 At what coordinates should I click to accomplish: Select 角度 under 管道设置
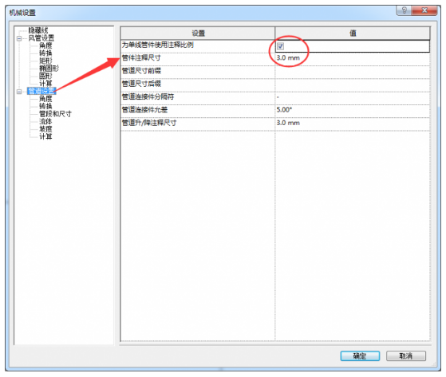click(x=45, y=99)
